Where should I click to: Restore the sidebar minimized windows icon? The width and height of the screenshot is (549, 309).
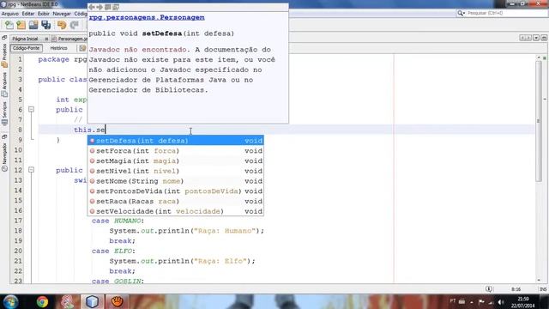click(4, 38)
